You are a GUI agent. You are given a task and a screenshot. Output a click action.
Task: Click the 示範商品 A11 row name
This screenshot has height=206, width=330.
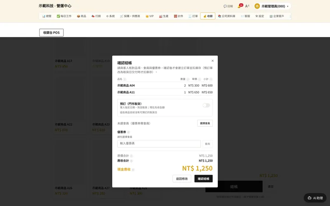[x=126, y=92]
